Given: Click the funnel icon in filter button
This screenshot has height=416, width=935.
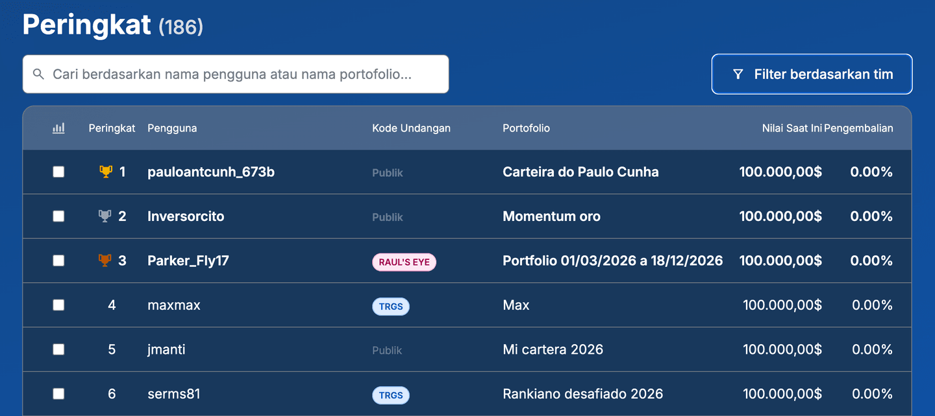Looking at the screenshot, I should coord(738,75).
